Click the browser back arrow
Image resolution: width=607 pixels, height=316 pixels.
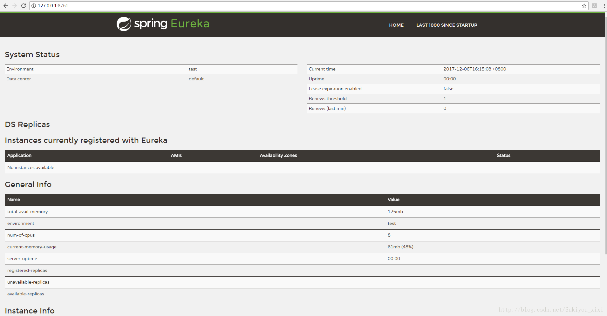[6, 6]
